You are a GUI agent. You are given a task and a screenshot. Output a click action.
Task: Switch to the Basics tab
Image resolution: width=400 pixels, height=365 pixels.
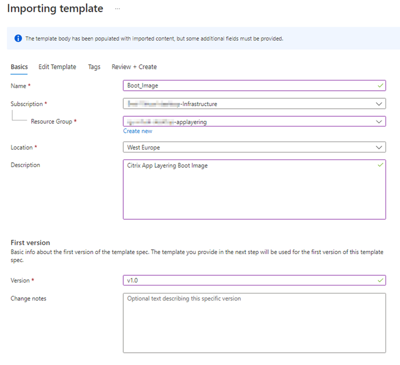pyautogui.click(x=19, y=67)
